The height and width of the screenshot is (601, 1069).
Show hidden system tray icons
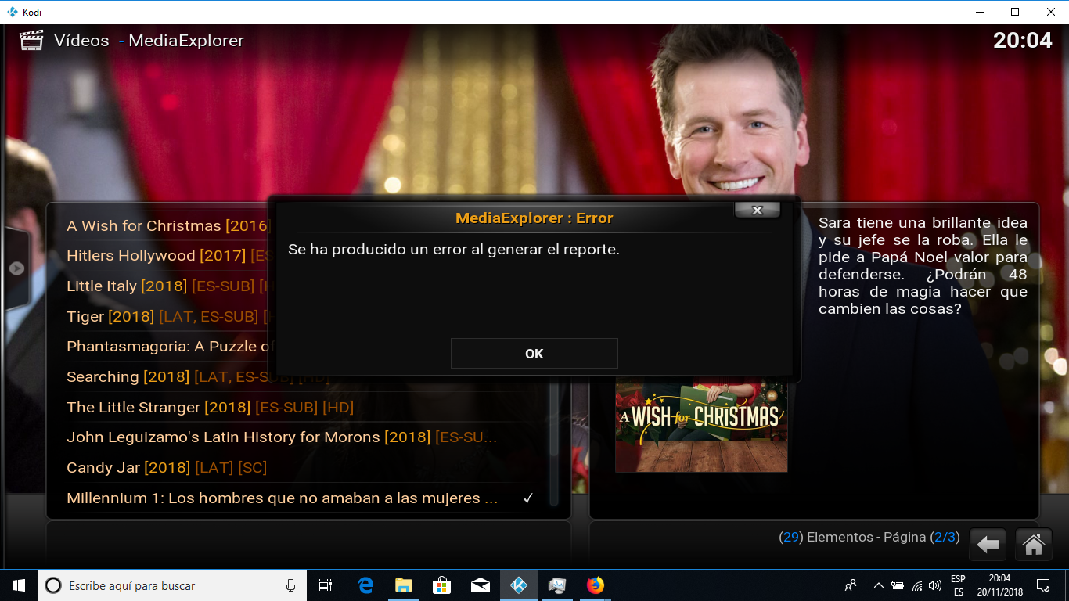click(x=878, y=585)
